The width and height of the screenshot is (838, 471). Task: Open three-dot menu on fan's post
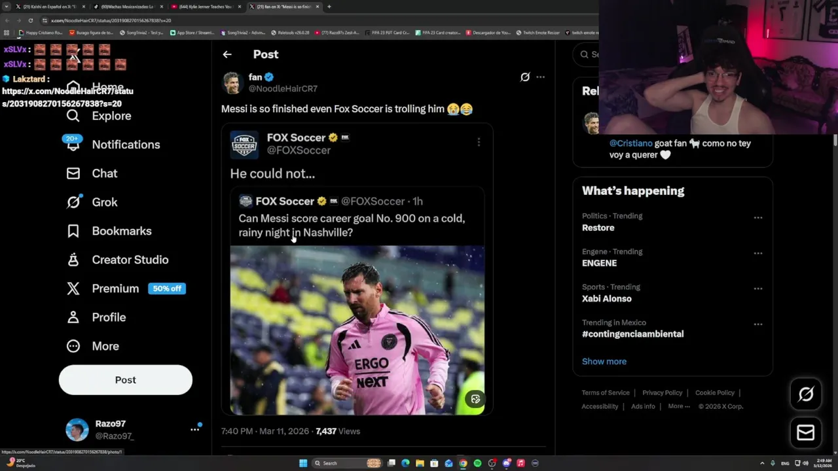540,77
